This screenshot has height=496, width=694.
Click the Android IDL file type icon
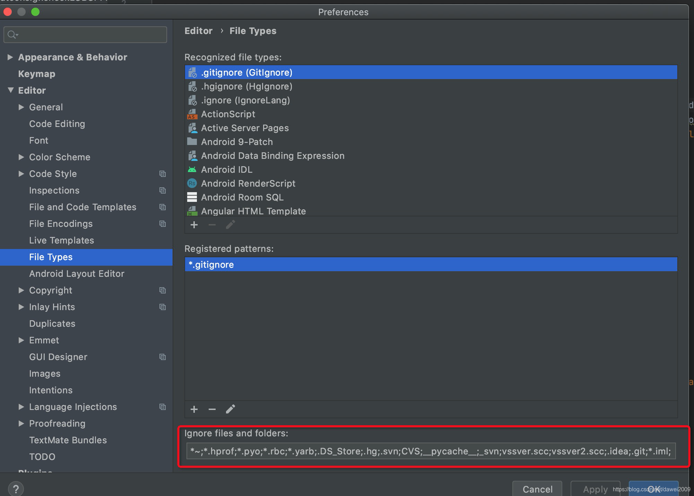(x=192, y=170)
